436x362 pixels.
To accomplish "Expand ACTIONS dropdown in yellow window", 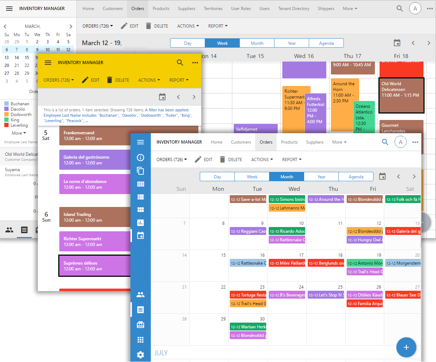I will pos(149,80).
